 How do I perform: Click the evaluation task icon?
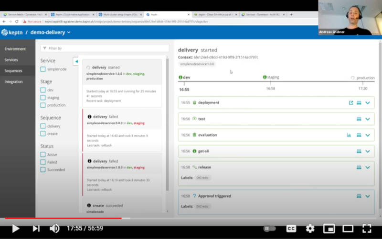pos(194,135)
